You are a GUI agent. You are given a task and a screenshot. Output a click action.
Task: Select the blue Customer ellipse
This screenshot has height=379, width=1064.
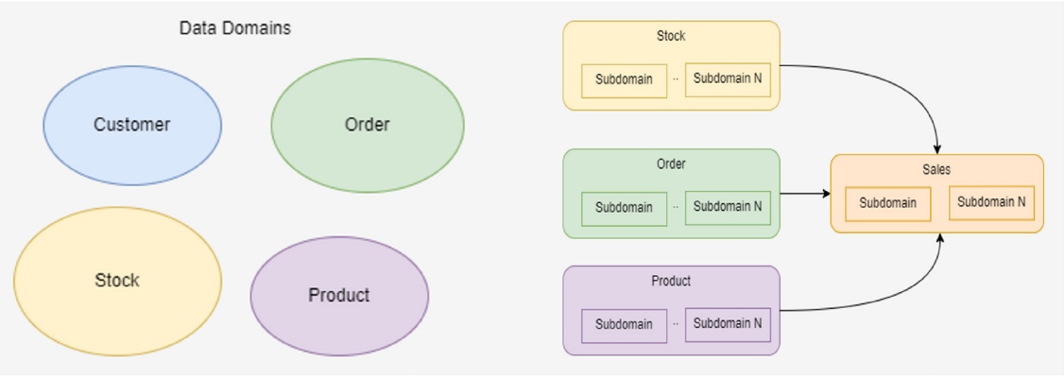(132, 125)
